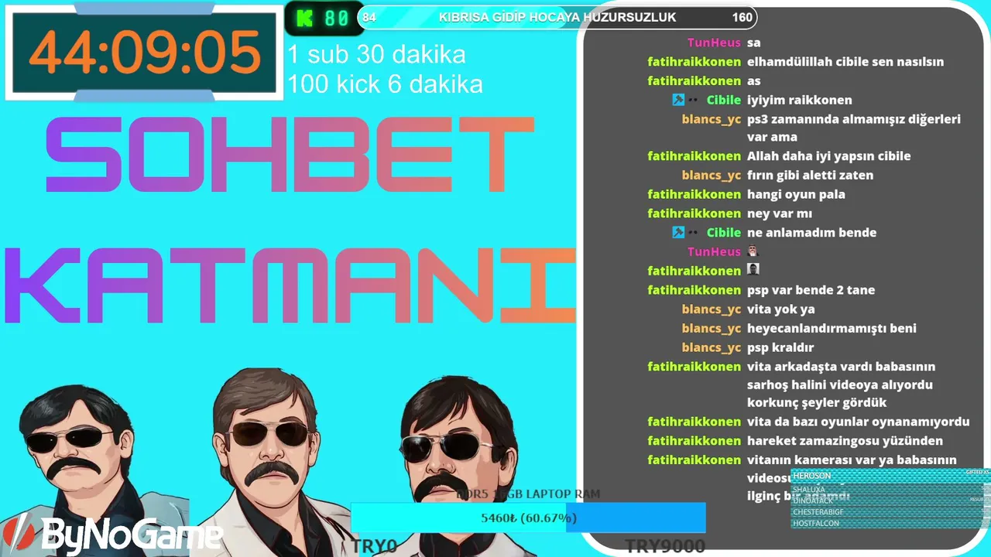Click the '5460₺ (60.67%)' donation progress bar
This screenshot has height=557, width=991.
coord(528,518)
